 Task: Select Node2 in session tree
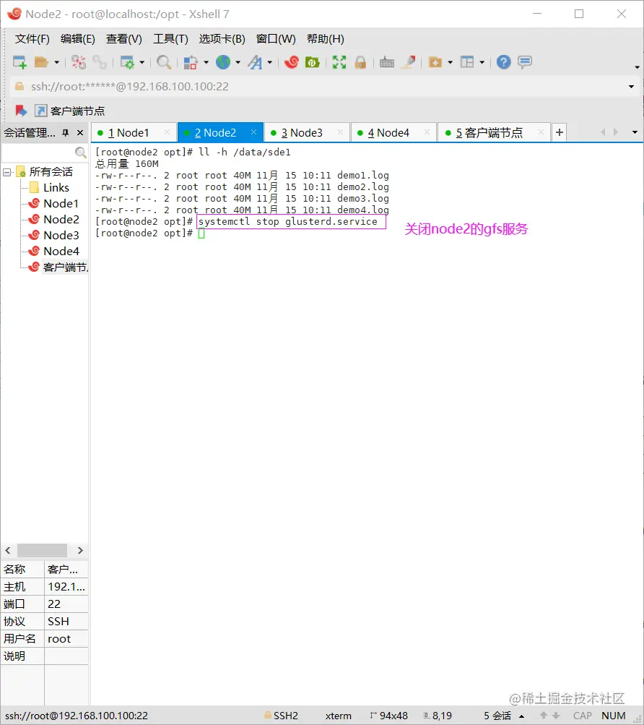coord(61,219)
